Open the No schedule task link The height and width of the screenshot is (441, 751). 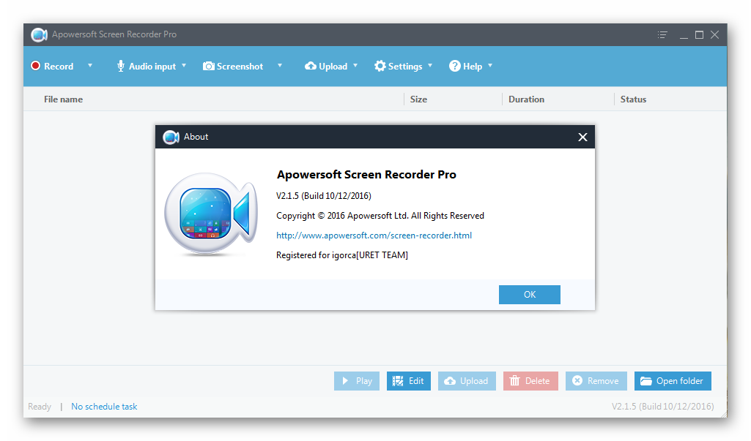pyautogui.click(x=104, y=407)
